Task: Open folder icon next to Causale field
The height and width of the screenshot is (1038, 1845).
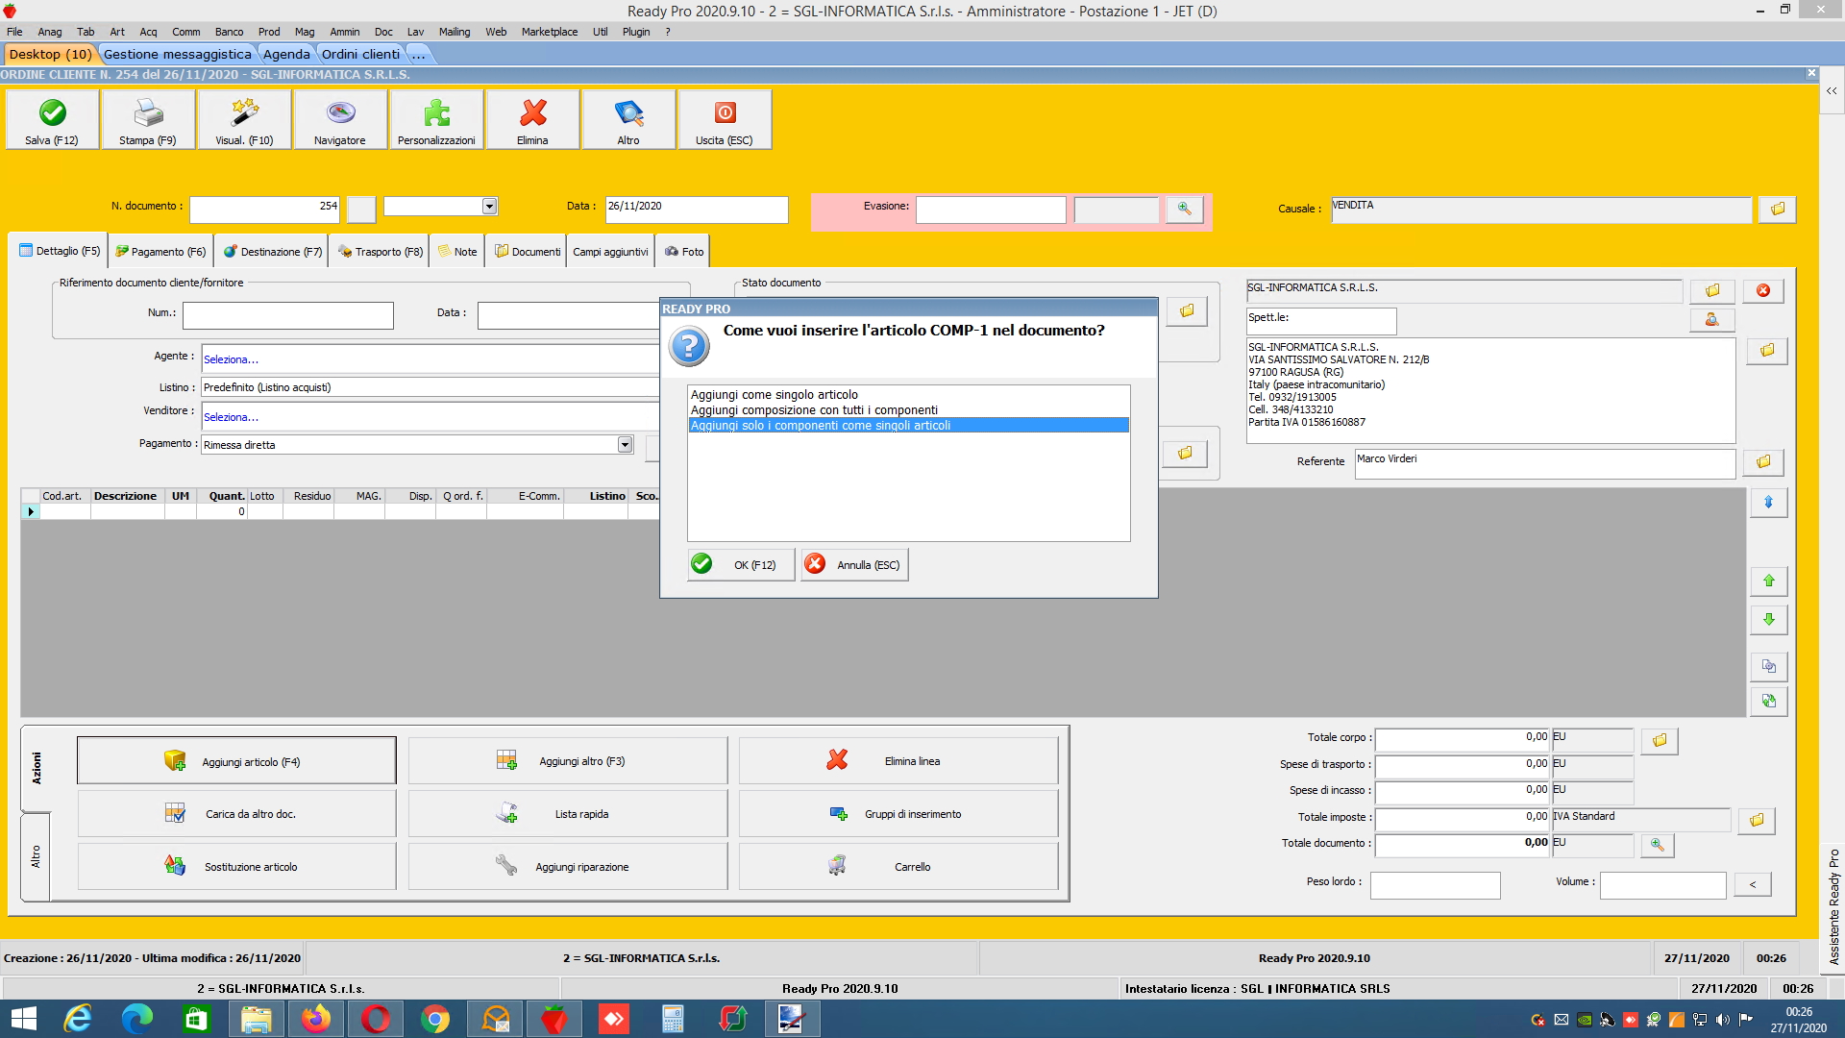Action: click(x=1777, y=209)
